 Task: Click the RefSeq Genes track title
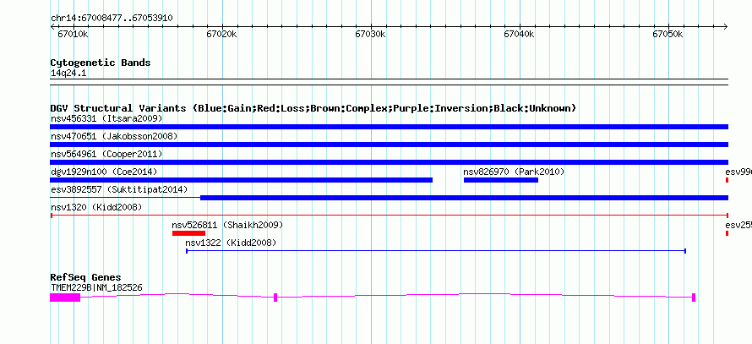(x=85, y=277)
